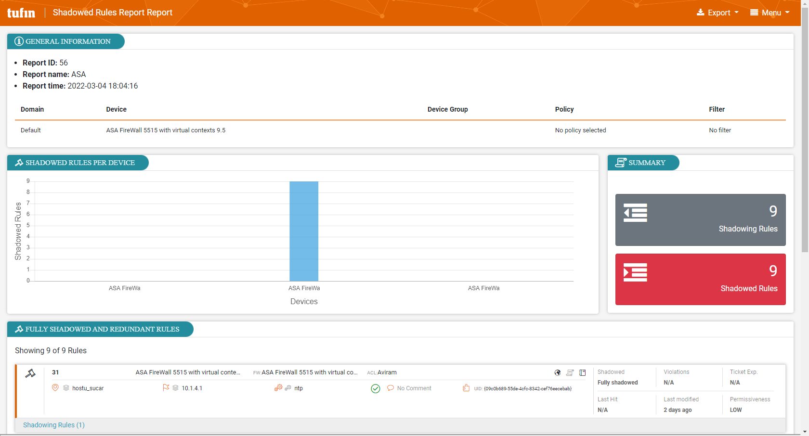
Task: Click the rule documentation icon next to globe
Action: click(x=570, y=372)
